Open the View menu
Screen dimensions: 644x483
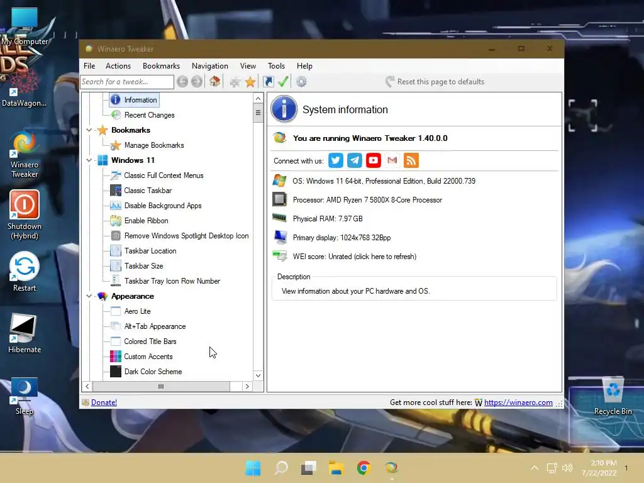click(248, 65)
